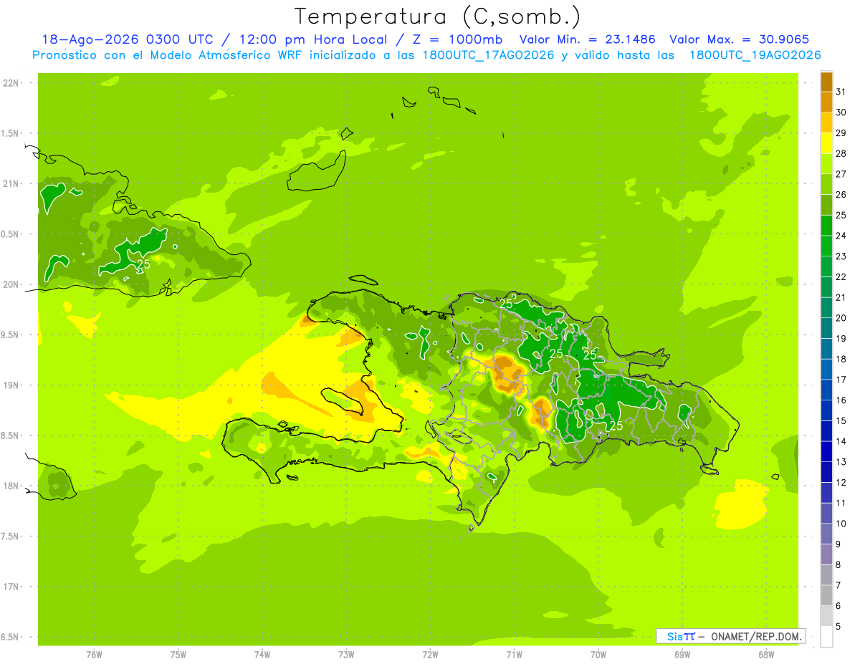The image size is (860, 664).
Task: Click the '74W' longitude label
Action: tap(262, 655)
